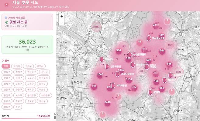Click the cluster bubble labeled 951

coord(161,88)
